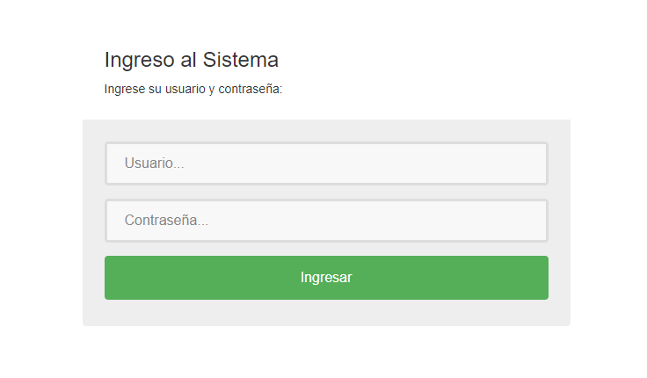Activate the second field of the login form
This screenshot has height=378, width=647.
[x=326, y=221]
